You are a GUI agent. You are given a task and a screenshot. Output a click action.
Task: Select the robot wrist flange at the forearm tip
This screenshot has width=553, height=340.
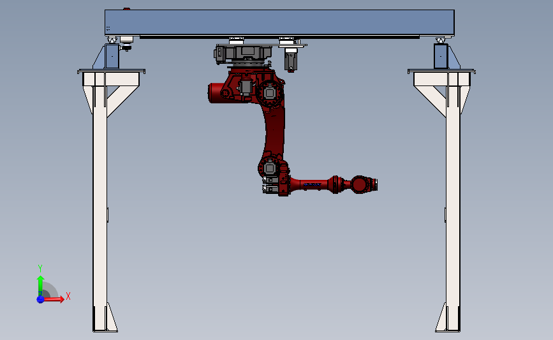tap(375, 184)
